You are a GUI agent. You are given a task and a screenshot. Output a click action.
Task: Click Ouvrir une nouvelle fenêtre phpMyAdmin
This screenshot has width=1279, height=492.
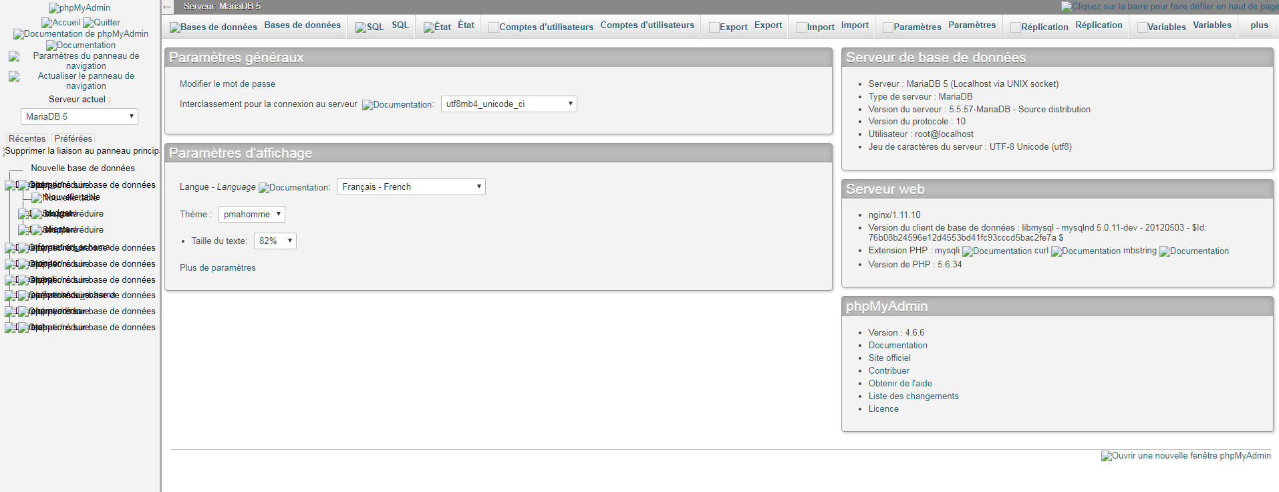[1186, 456]
